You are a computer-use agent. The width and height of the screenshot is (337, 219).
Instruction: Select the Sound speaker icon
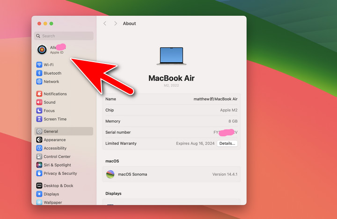39,102
